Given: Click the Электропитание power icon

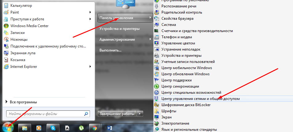Looking at the screenshot, I should [x=157, y=123].
